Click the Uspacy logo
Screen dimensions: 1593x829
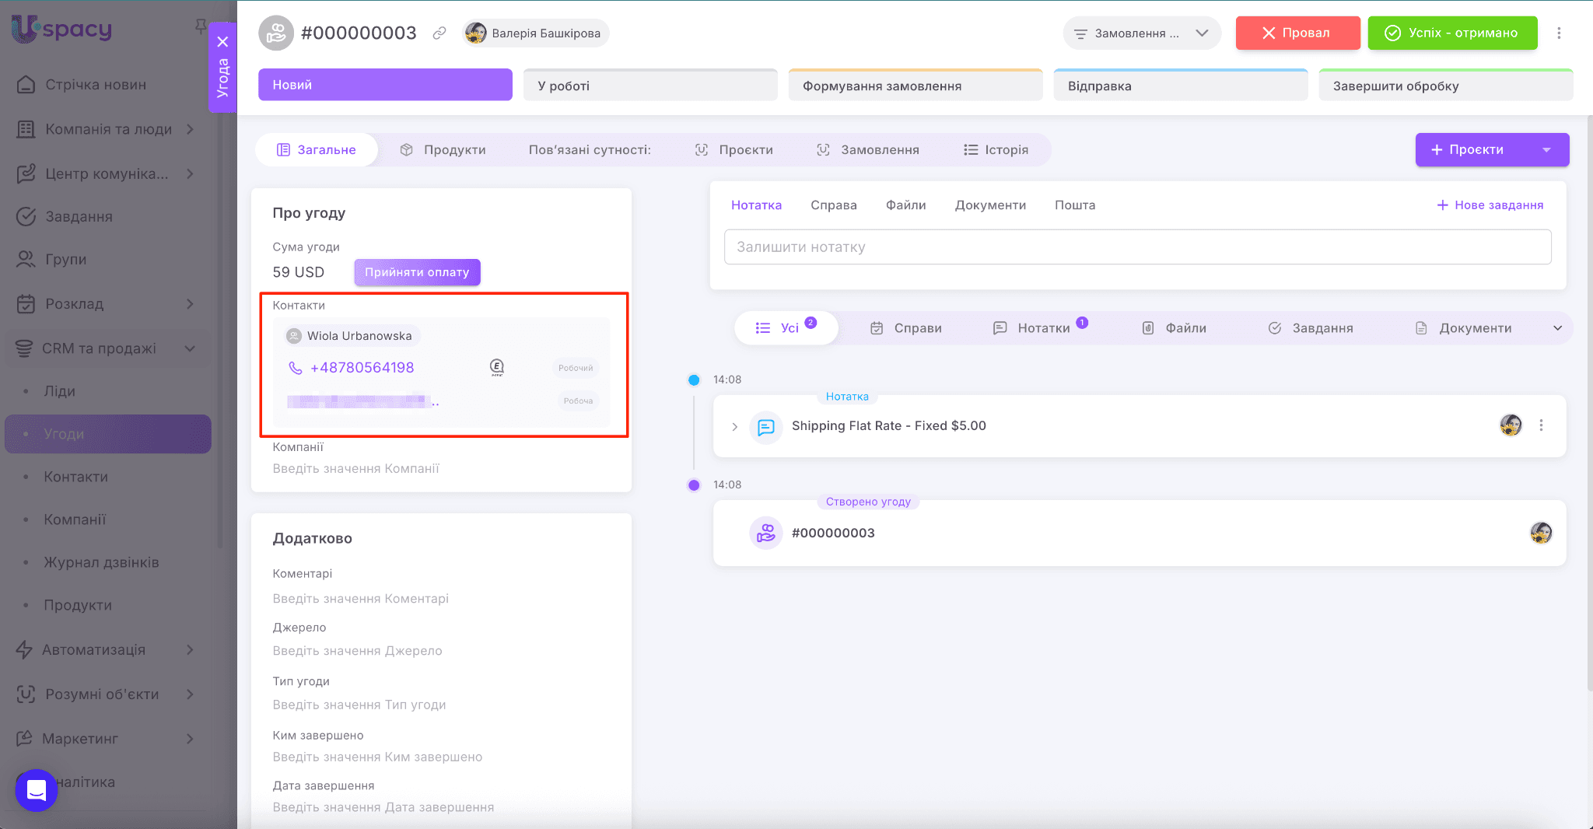coord(61,30)
